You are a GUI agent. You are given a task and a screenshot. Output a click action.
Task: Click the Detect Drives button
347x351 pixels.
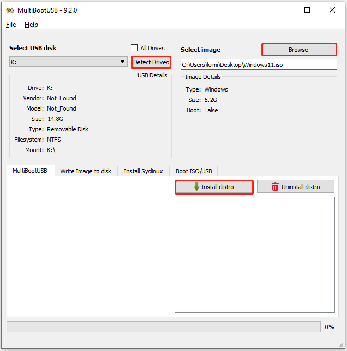click(151, 62)
